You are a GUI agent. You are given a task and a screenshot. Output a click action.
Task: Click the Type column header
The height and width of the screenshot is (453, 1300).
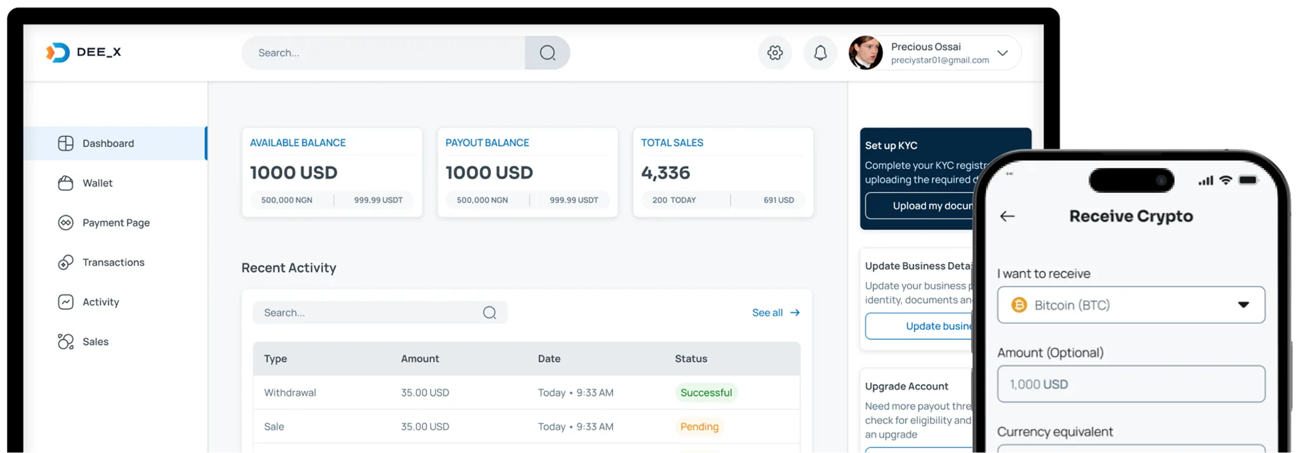[x=275, y=358]
